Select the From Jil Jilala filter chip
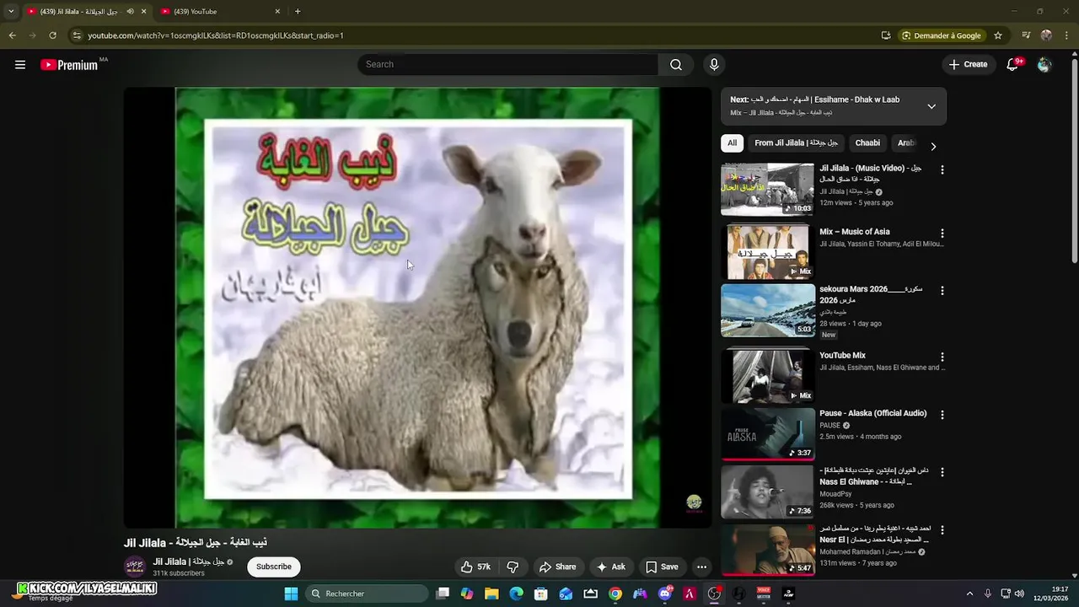Screen dimensions: 1079x607 click(x=796, y=143)
